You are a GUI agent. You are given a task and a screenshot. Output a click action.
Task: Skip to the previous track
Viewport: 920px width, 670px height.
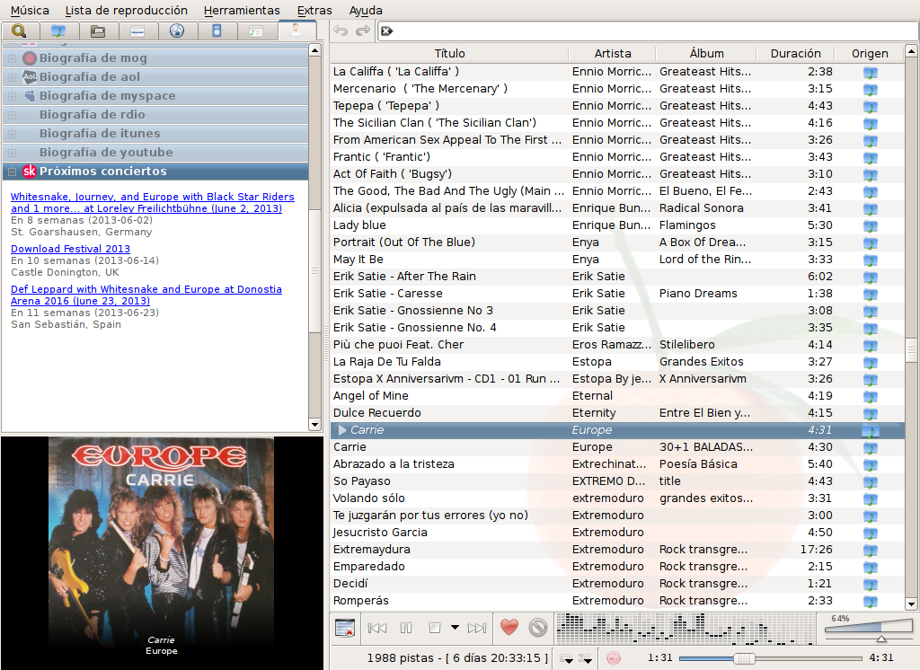[x=377, y=628]
